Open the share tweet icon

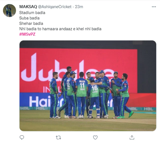[x=132, y=138]
